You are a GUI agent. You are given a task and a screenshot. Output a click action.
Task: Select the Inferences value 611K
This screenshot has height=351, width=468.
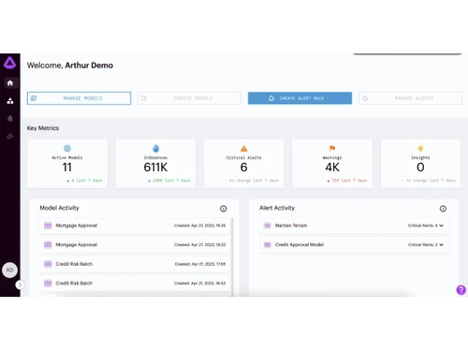[x=155, y=168]
